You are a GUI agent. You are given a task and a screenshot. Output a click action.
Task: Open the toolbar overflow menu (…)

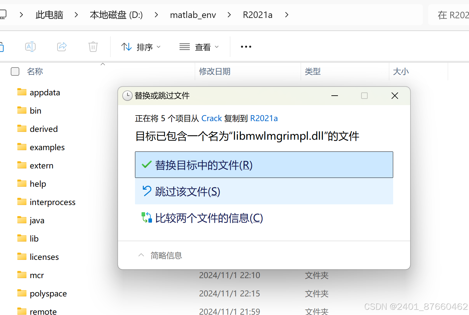tap(245, 47)
